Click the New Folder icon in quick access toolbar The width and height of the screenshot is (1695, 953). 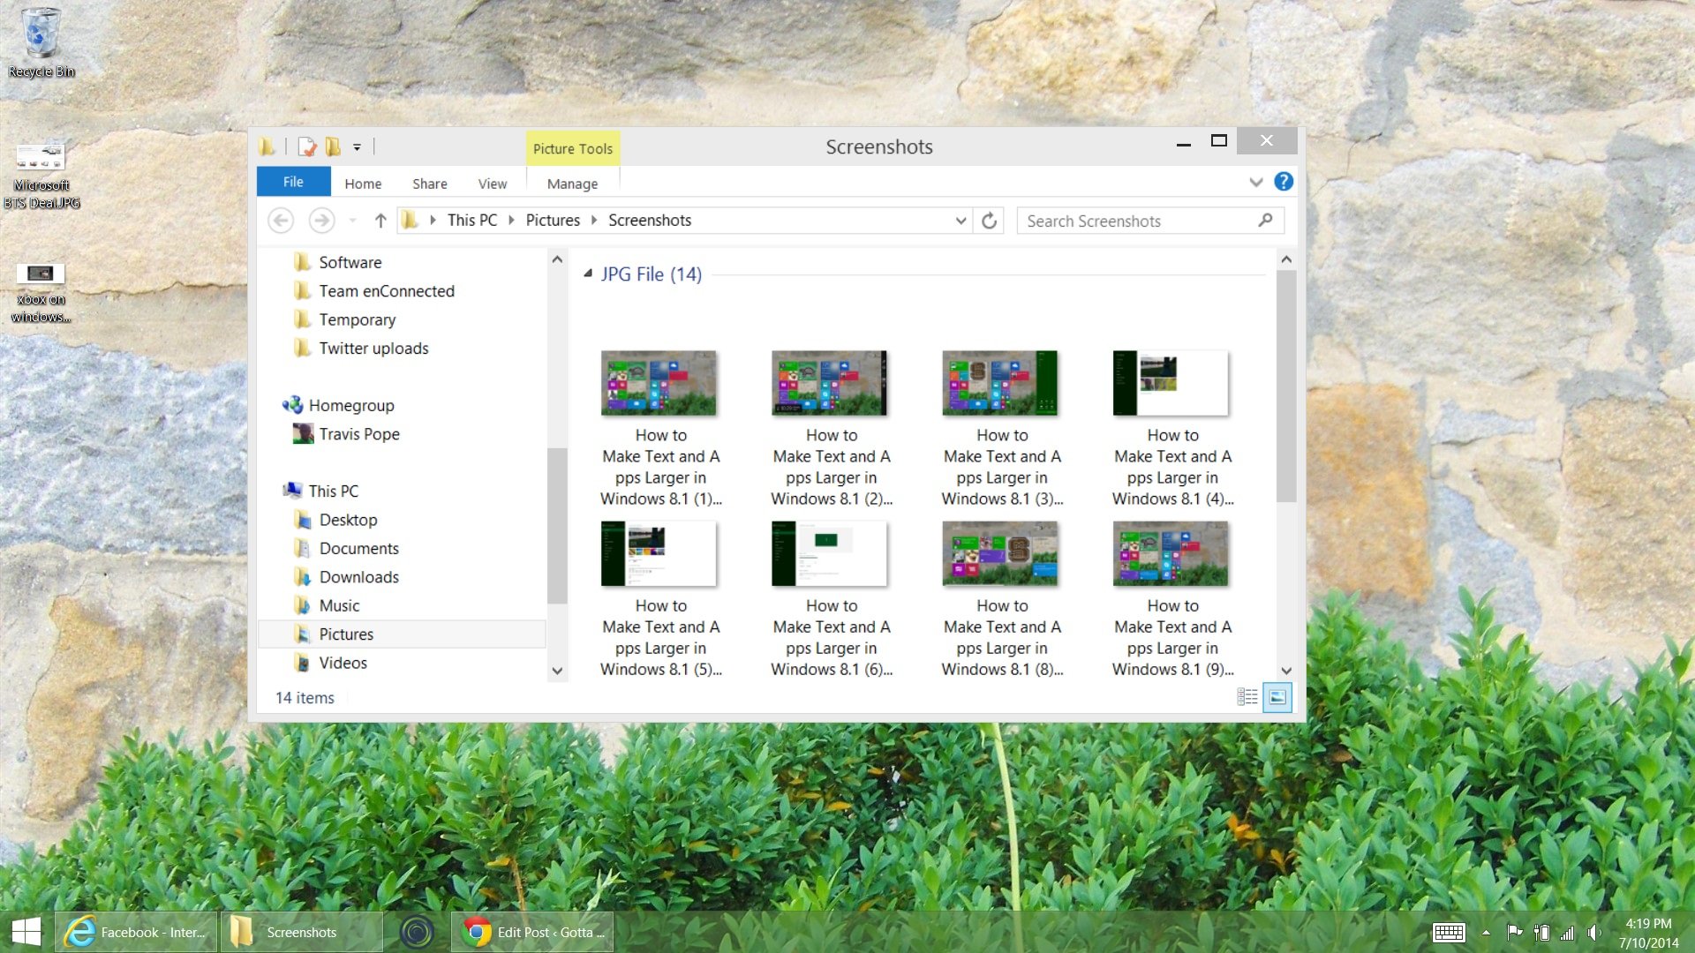pos(333,146)
